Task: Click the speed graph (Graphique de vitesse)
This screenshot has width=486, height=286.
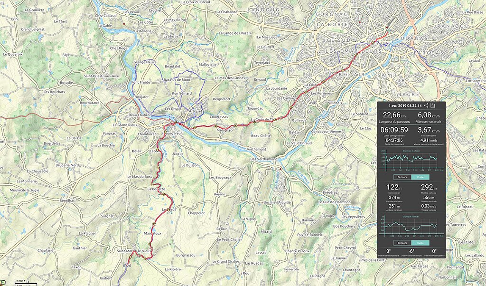Action: (x=411, y=160)
